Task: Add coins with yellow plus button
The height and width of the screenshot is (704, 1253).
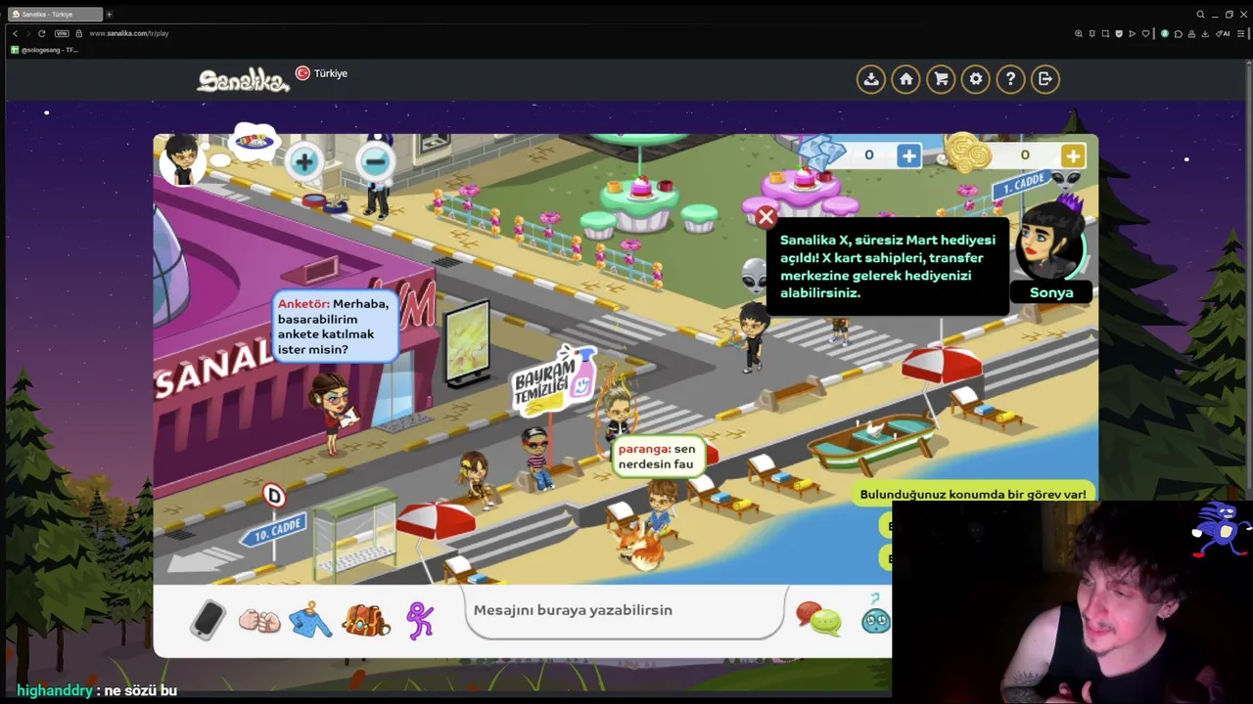Action: click(x=1073, y=155)
